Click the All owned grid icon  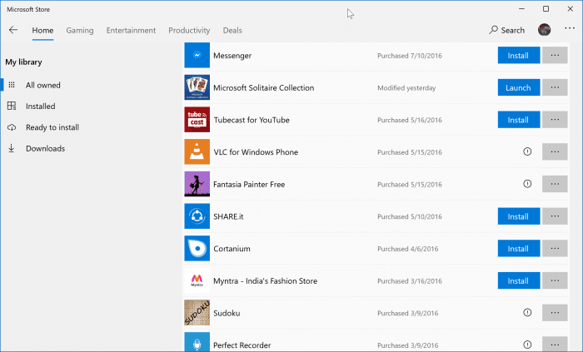point(12,85)
